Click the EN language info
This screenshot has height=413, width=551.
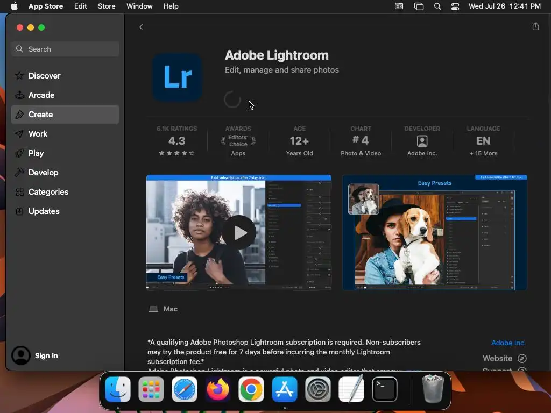[x=483, y=141]
